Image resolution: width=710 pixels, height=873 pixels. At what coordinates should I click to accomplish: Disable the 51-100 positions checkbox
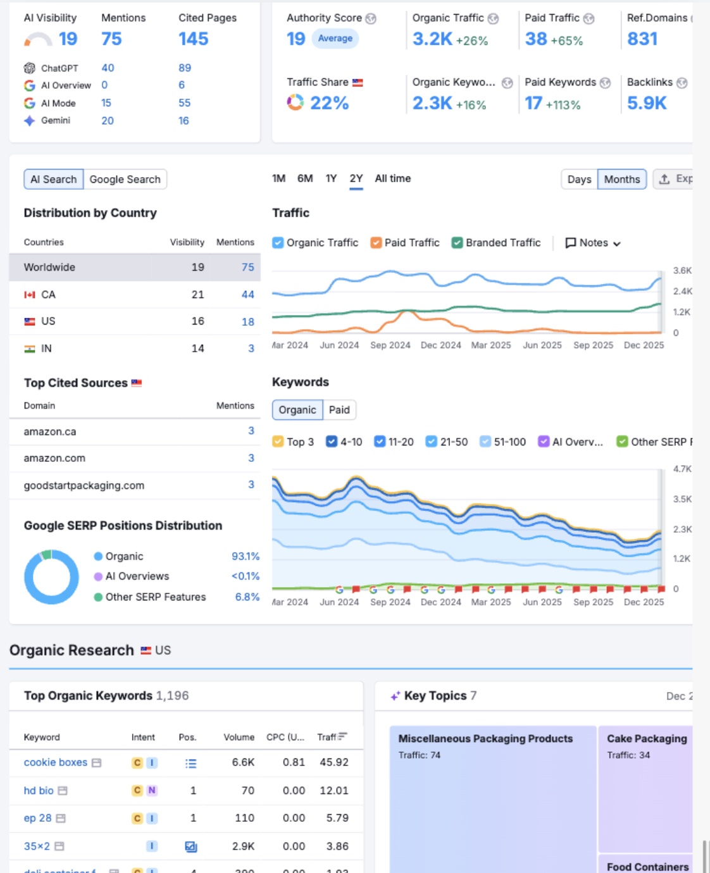(x=484, y=442)
